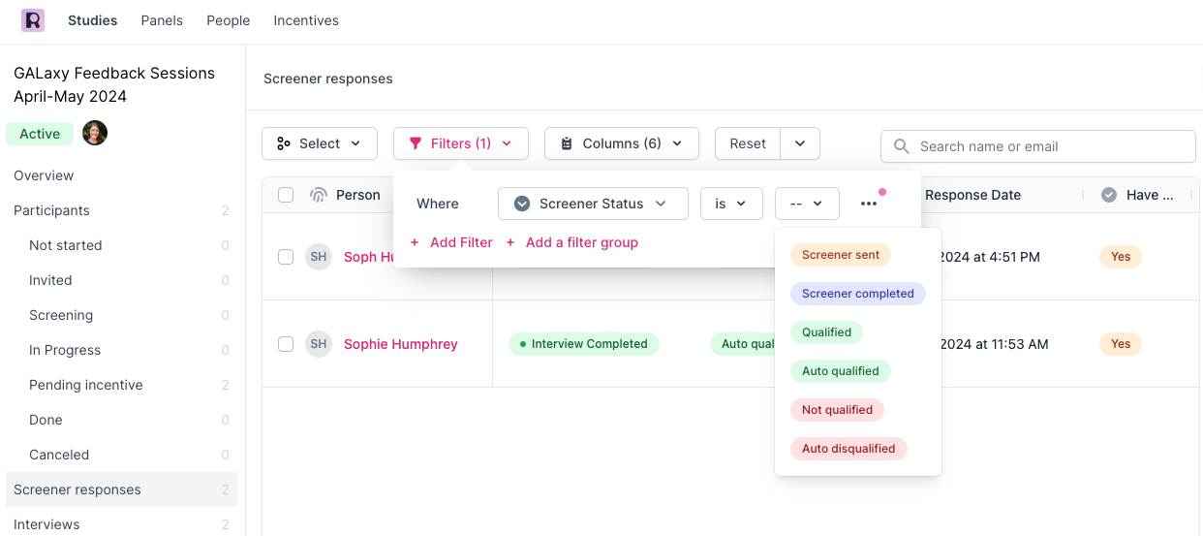Click the Reset button

[x=748, y=143]
